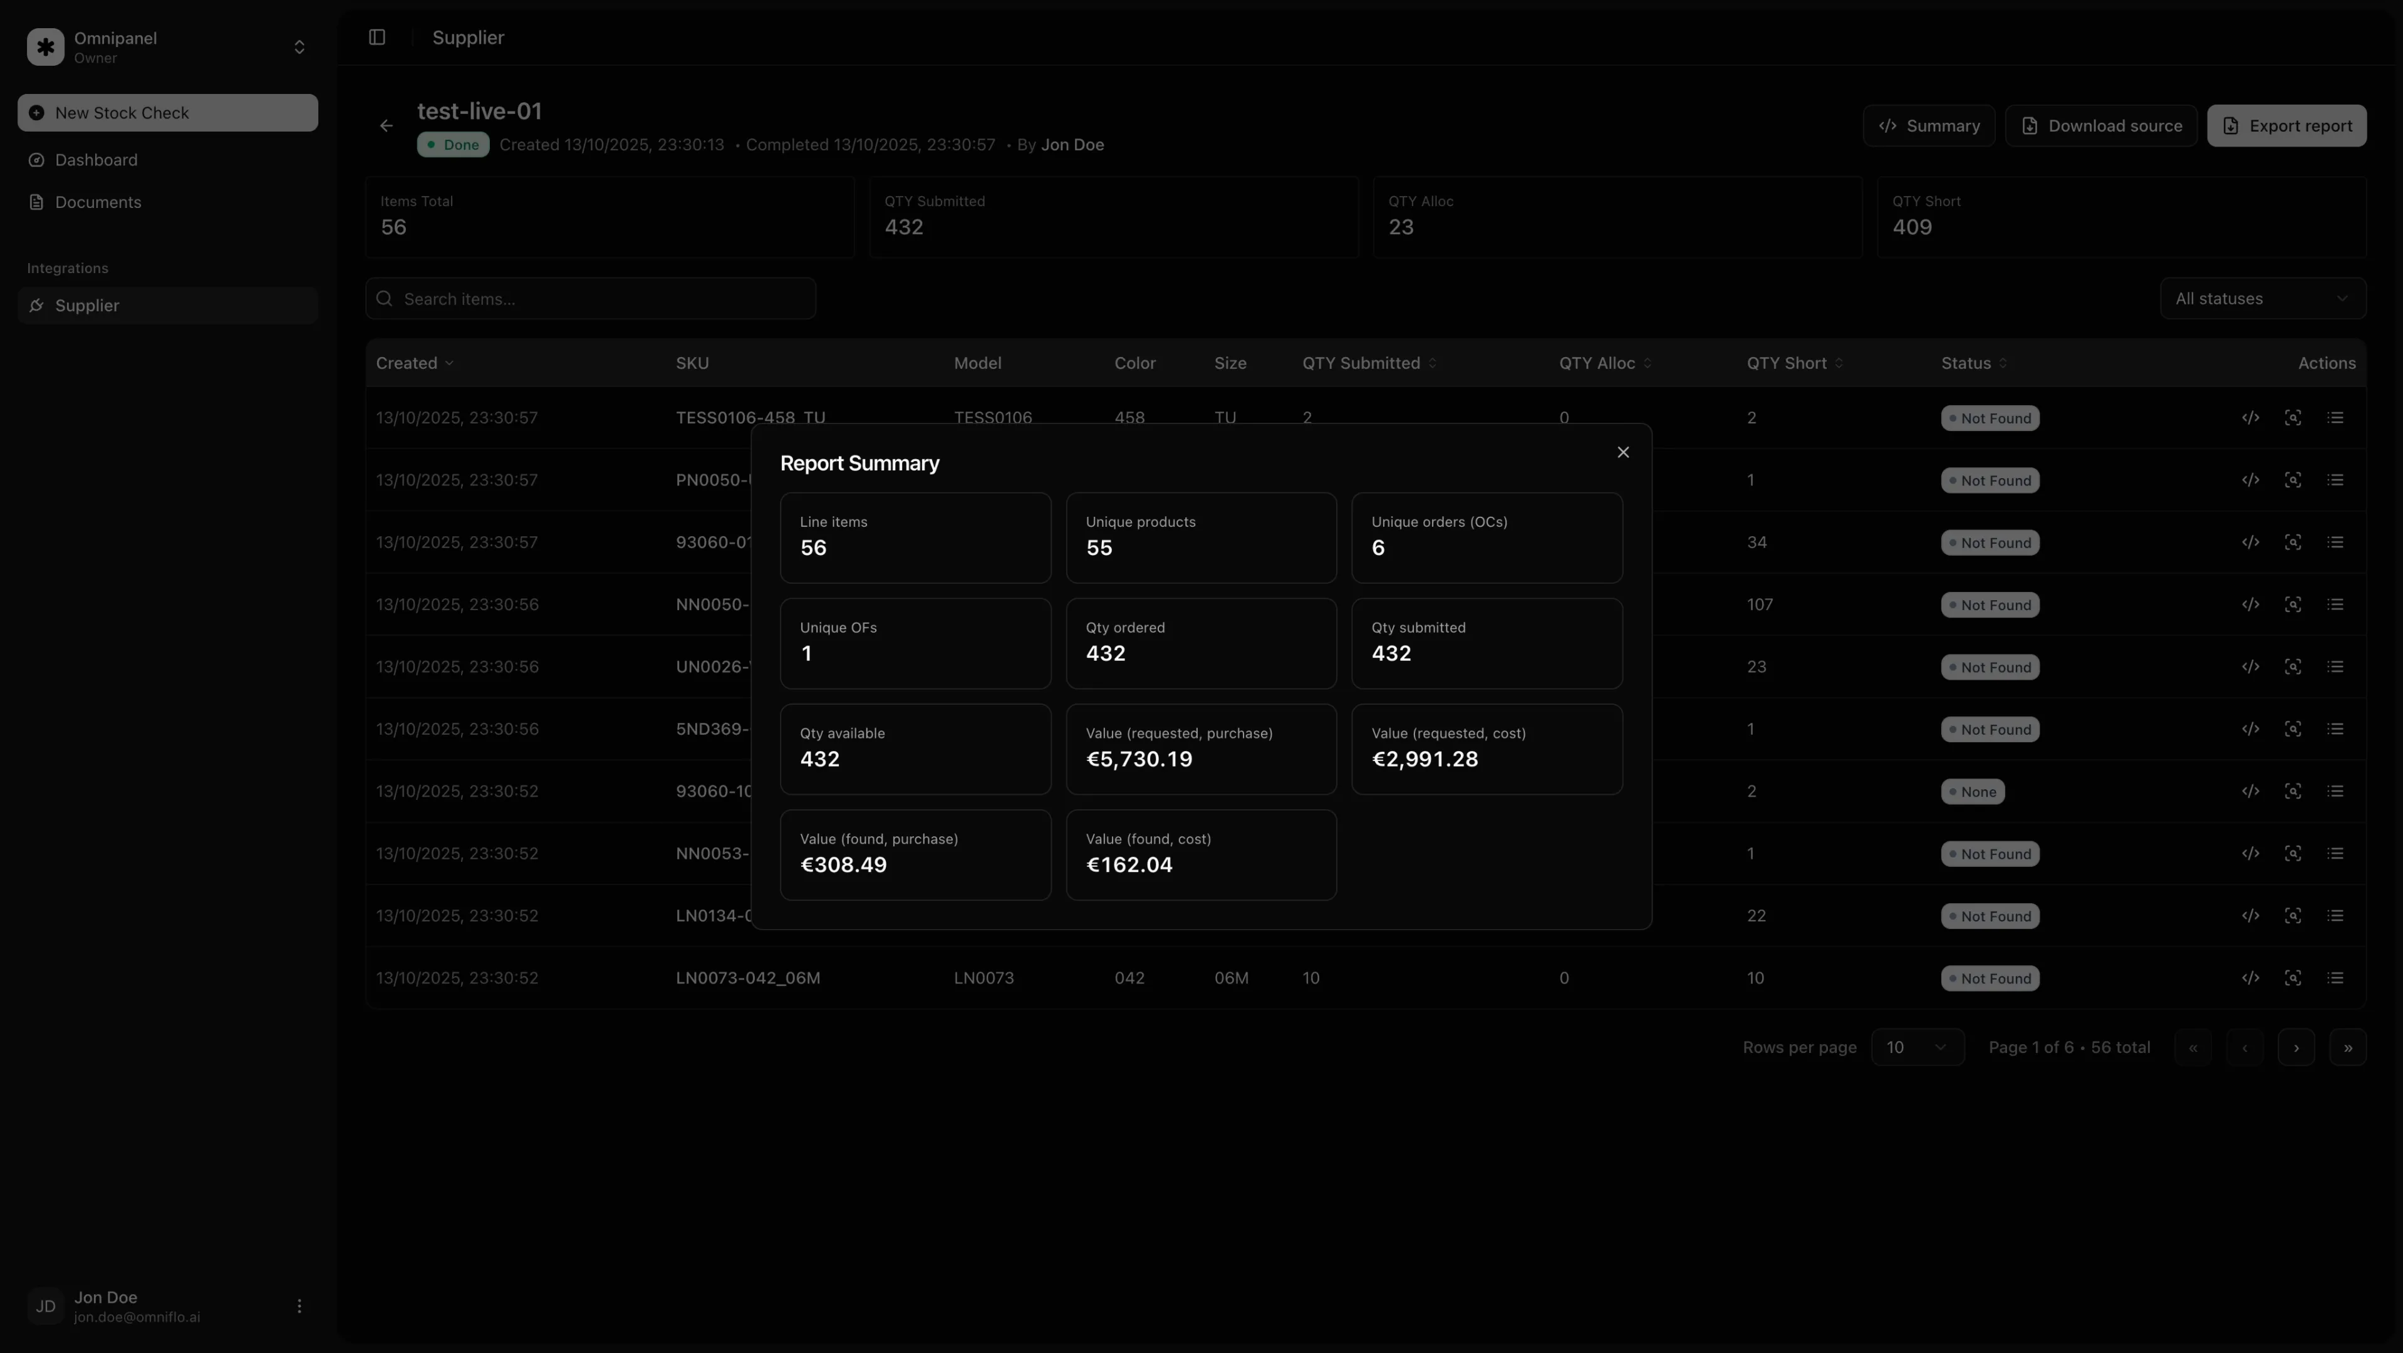Open the three-dot menu beside Jon Doe
2403x1353 pixels.
(299, 1305)
